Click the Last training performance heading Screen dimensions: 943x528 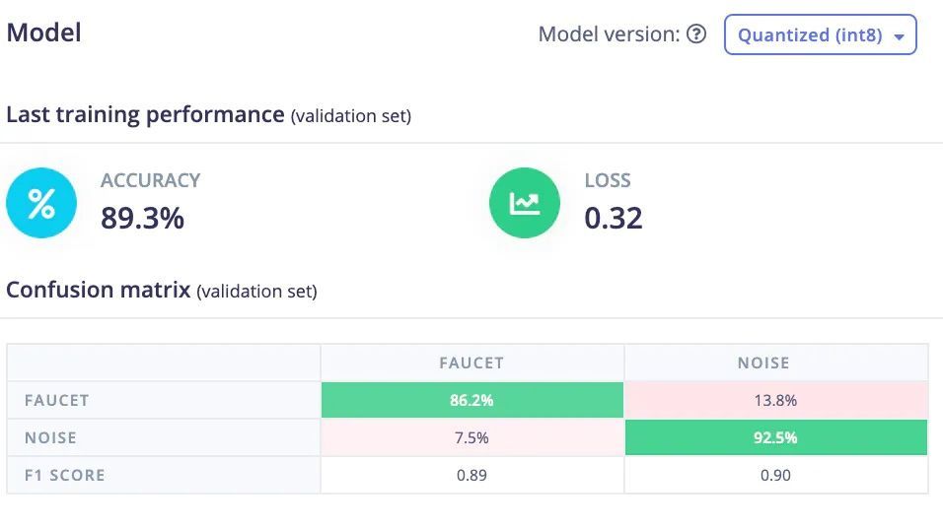point(145,114)
